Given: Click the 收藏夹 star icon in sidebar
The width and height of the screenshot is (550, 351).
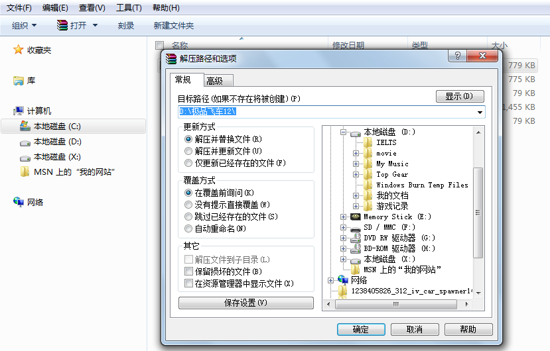Looking at the screenshot, I should pyautogui.click(x=18, y=50).
